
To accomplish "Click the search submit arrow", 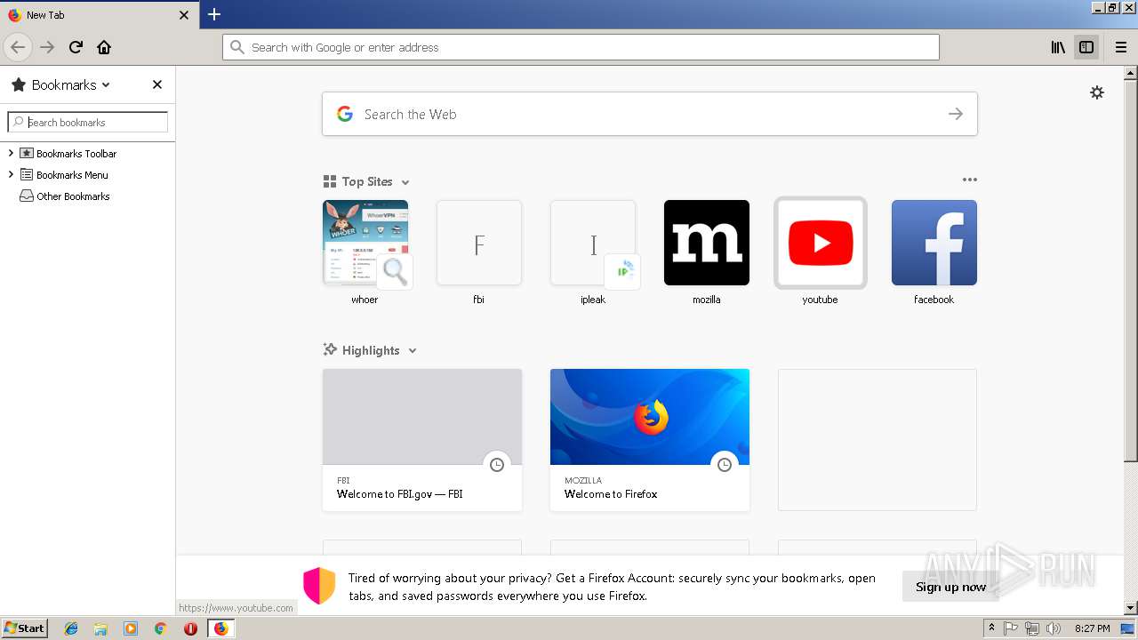I will coord(956,114).
